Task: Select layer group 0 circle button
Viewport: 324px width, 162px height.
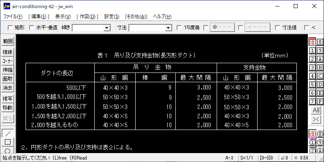Action: pos(312,134)
